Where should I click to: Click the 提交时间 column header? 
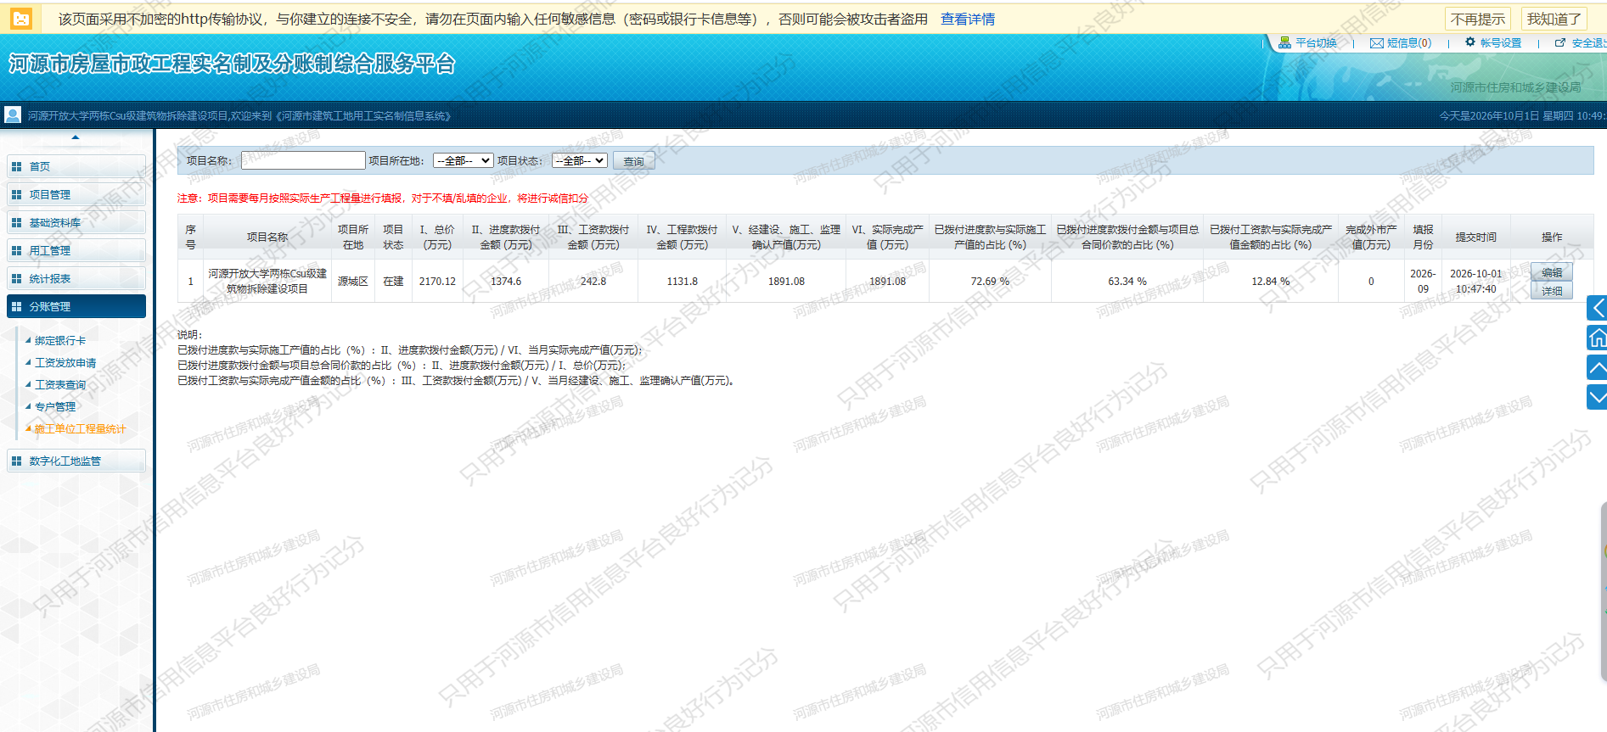pyautogui.click(x=1476, y=237)
